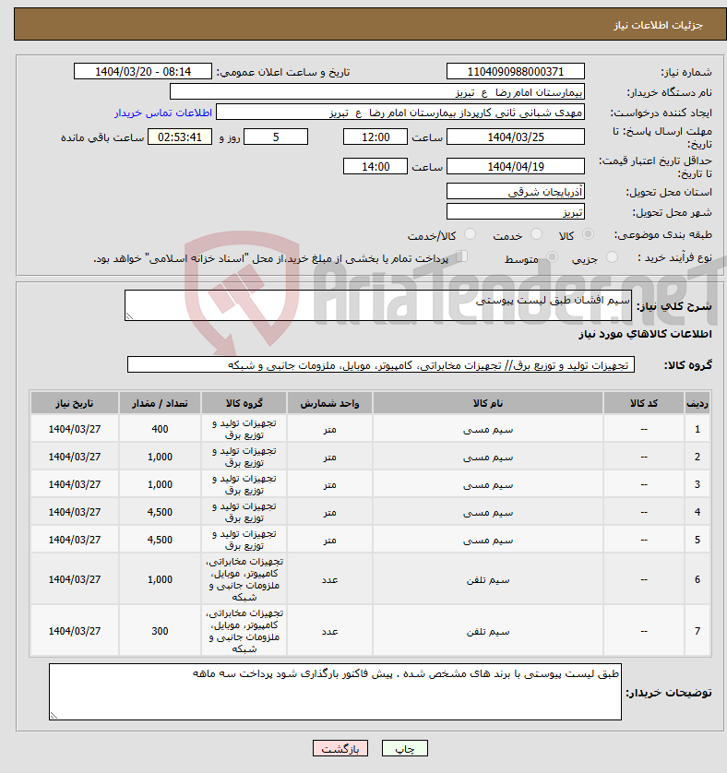This screenshot has height=773, width=727.
Task: Click سیم مسی in row 2
Action: (488, 457)
